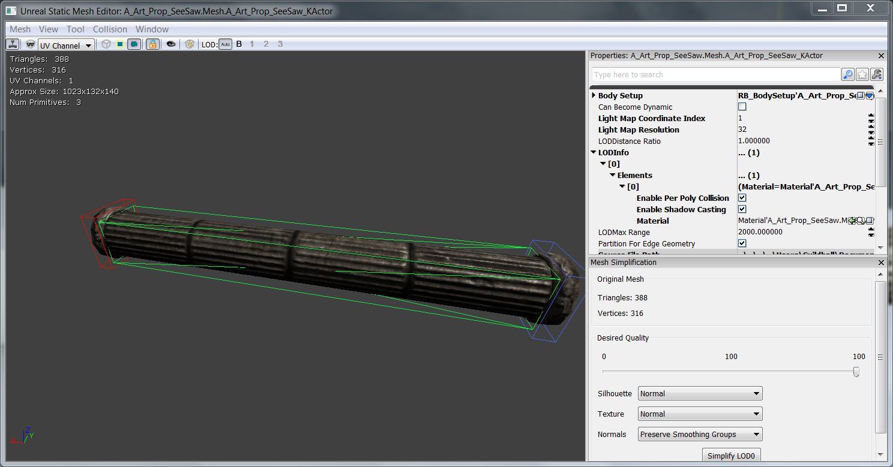Use the green arrow icon on Material row
Screen dimensions: 893x467
coord(852,221)
